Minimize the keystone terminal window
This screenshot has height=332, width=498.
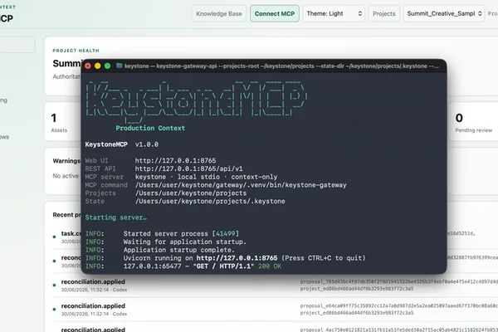coord(98,66)
